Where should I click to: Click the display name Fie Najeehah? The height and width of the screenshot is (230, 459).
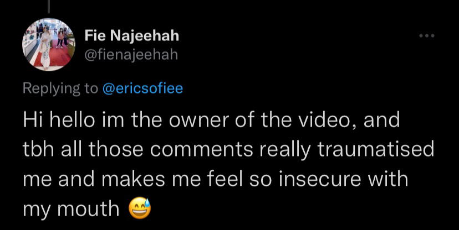(x=132, y=36)
